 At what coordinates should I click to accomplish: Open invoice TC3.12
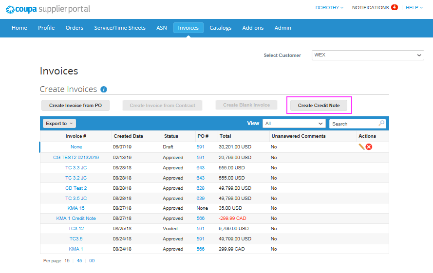click(x=76, y=229)
